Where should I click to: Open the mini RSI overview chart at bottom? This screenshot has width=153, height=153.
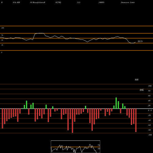[x=76, y=147]
